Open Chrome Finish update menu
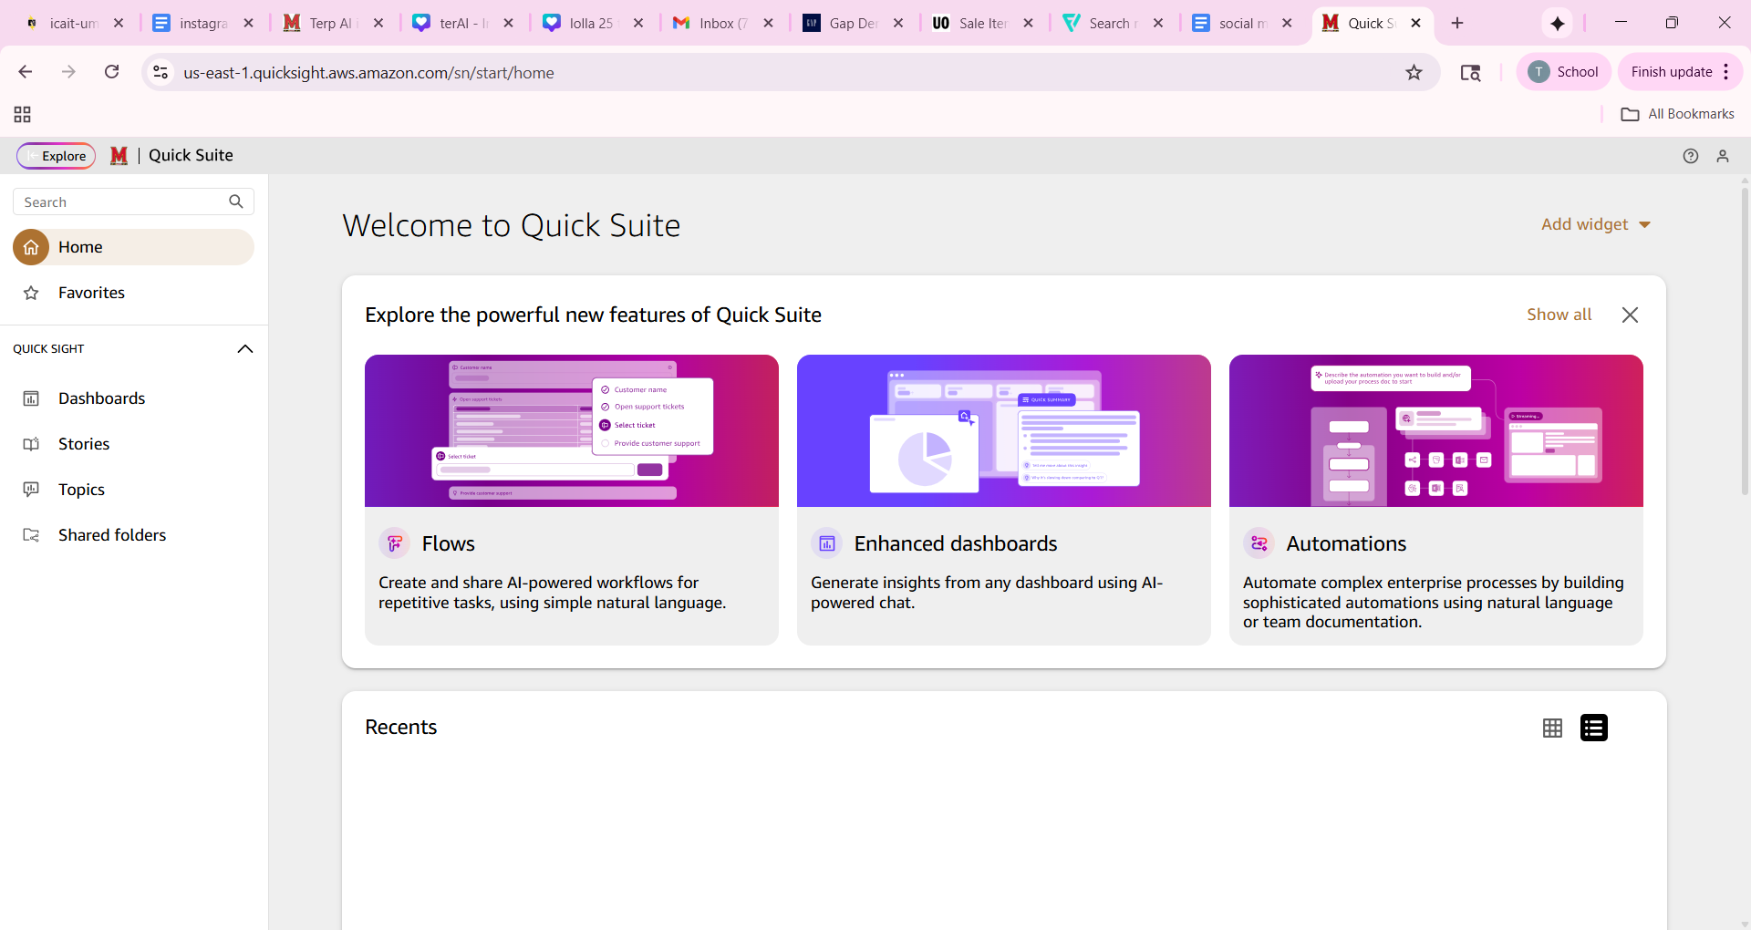 (1680, 72)
